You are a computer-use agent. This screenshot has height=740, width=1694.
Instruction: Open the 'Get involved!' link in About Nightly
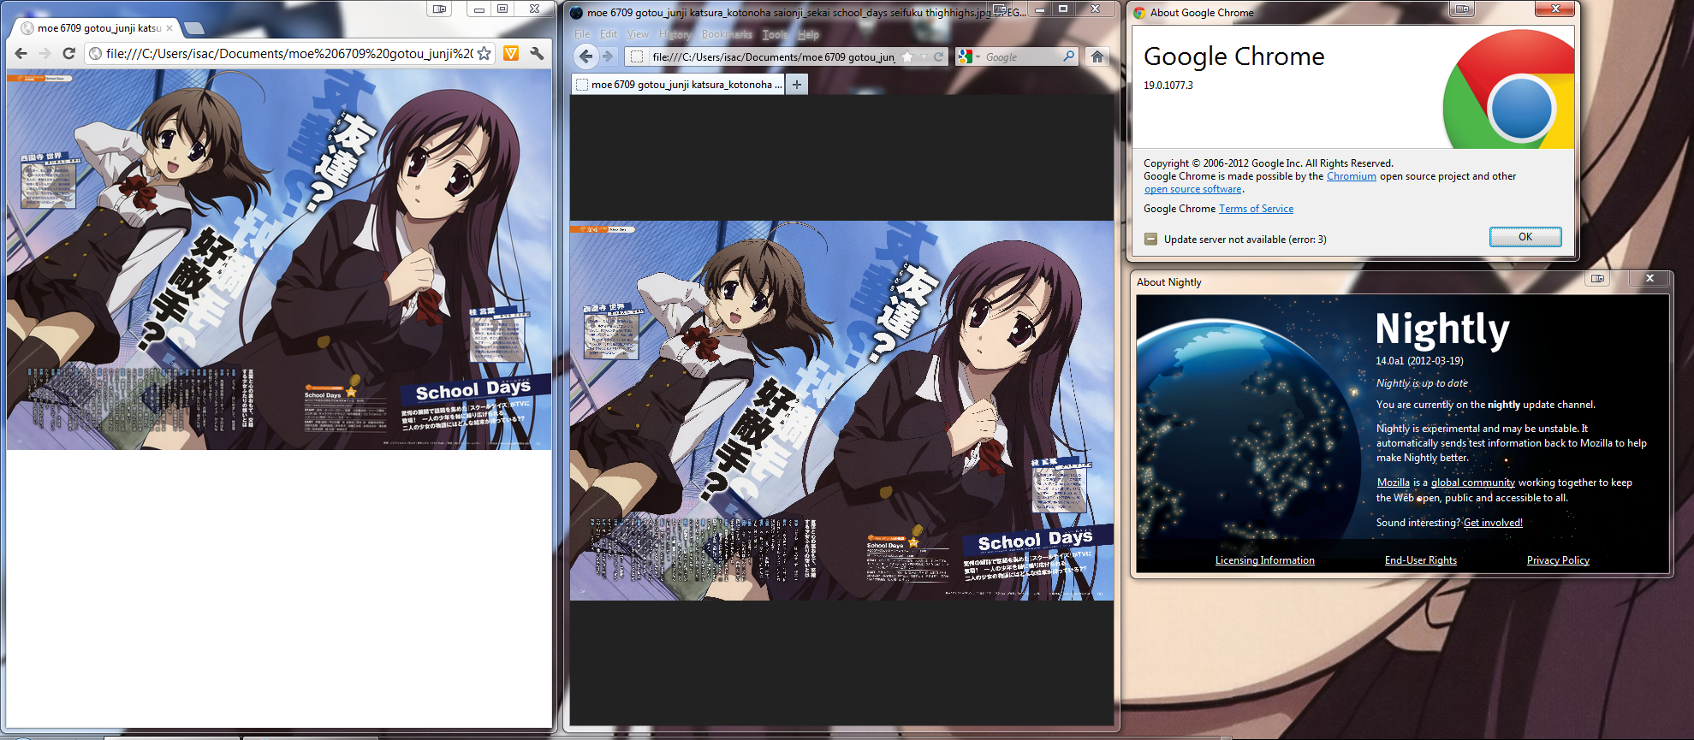click(x=1493, y=523)
